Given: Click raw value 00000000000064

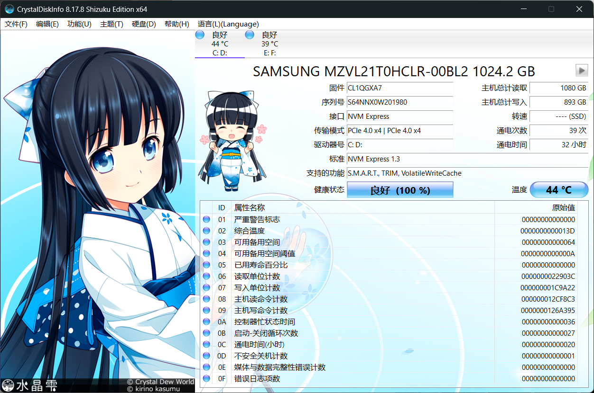Looking at the screenshot, I should coord(548,242).
